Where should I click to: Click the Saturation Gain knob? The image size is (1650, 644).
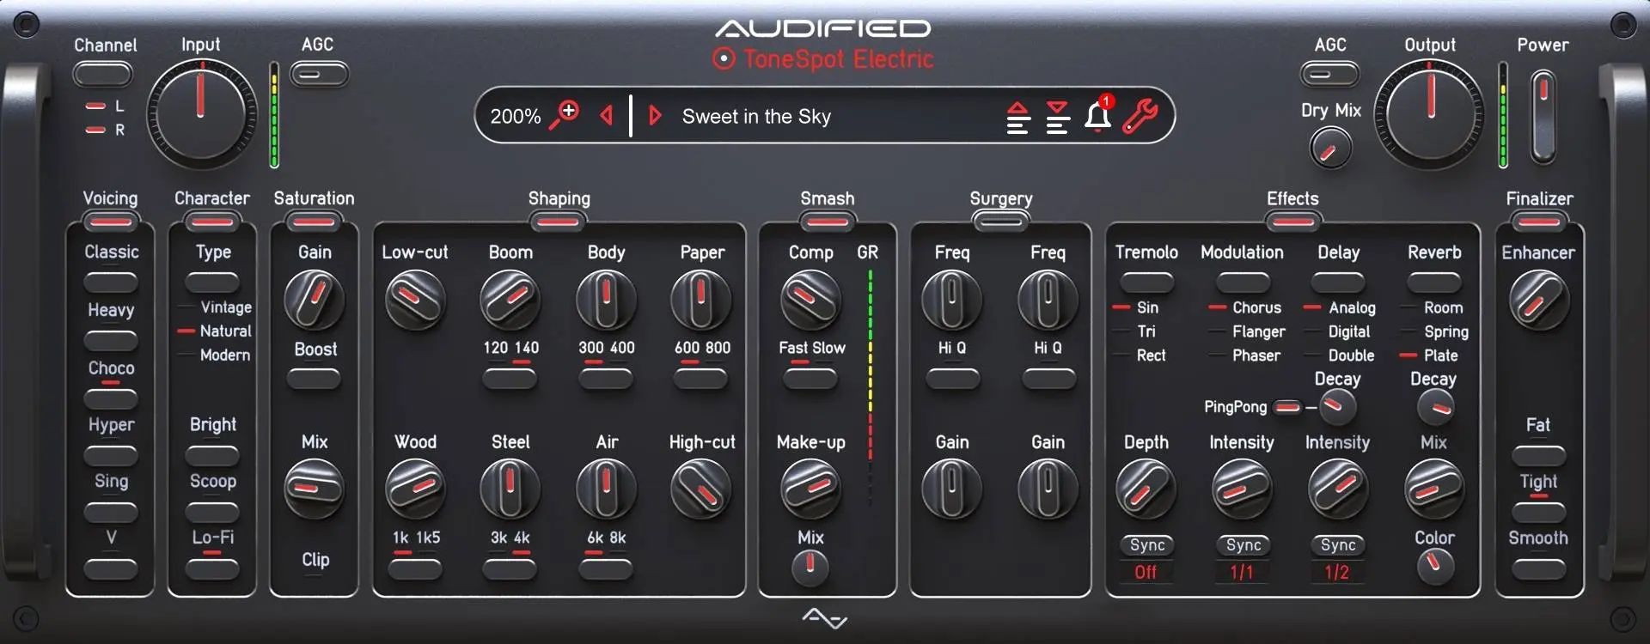pos(314,300)
